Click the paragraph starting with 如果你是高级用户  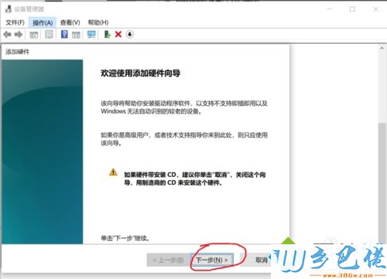pos(184,139)
